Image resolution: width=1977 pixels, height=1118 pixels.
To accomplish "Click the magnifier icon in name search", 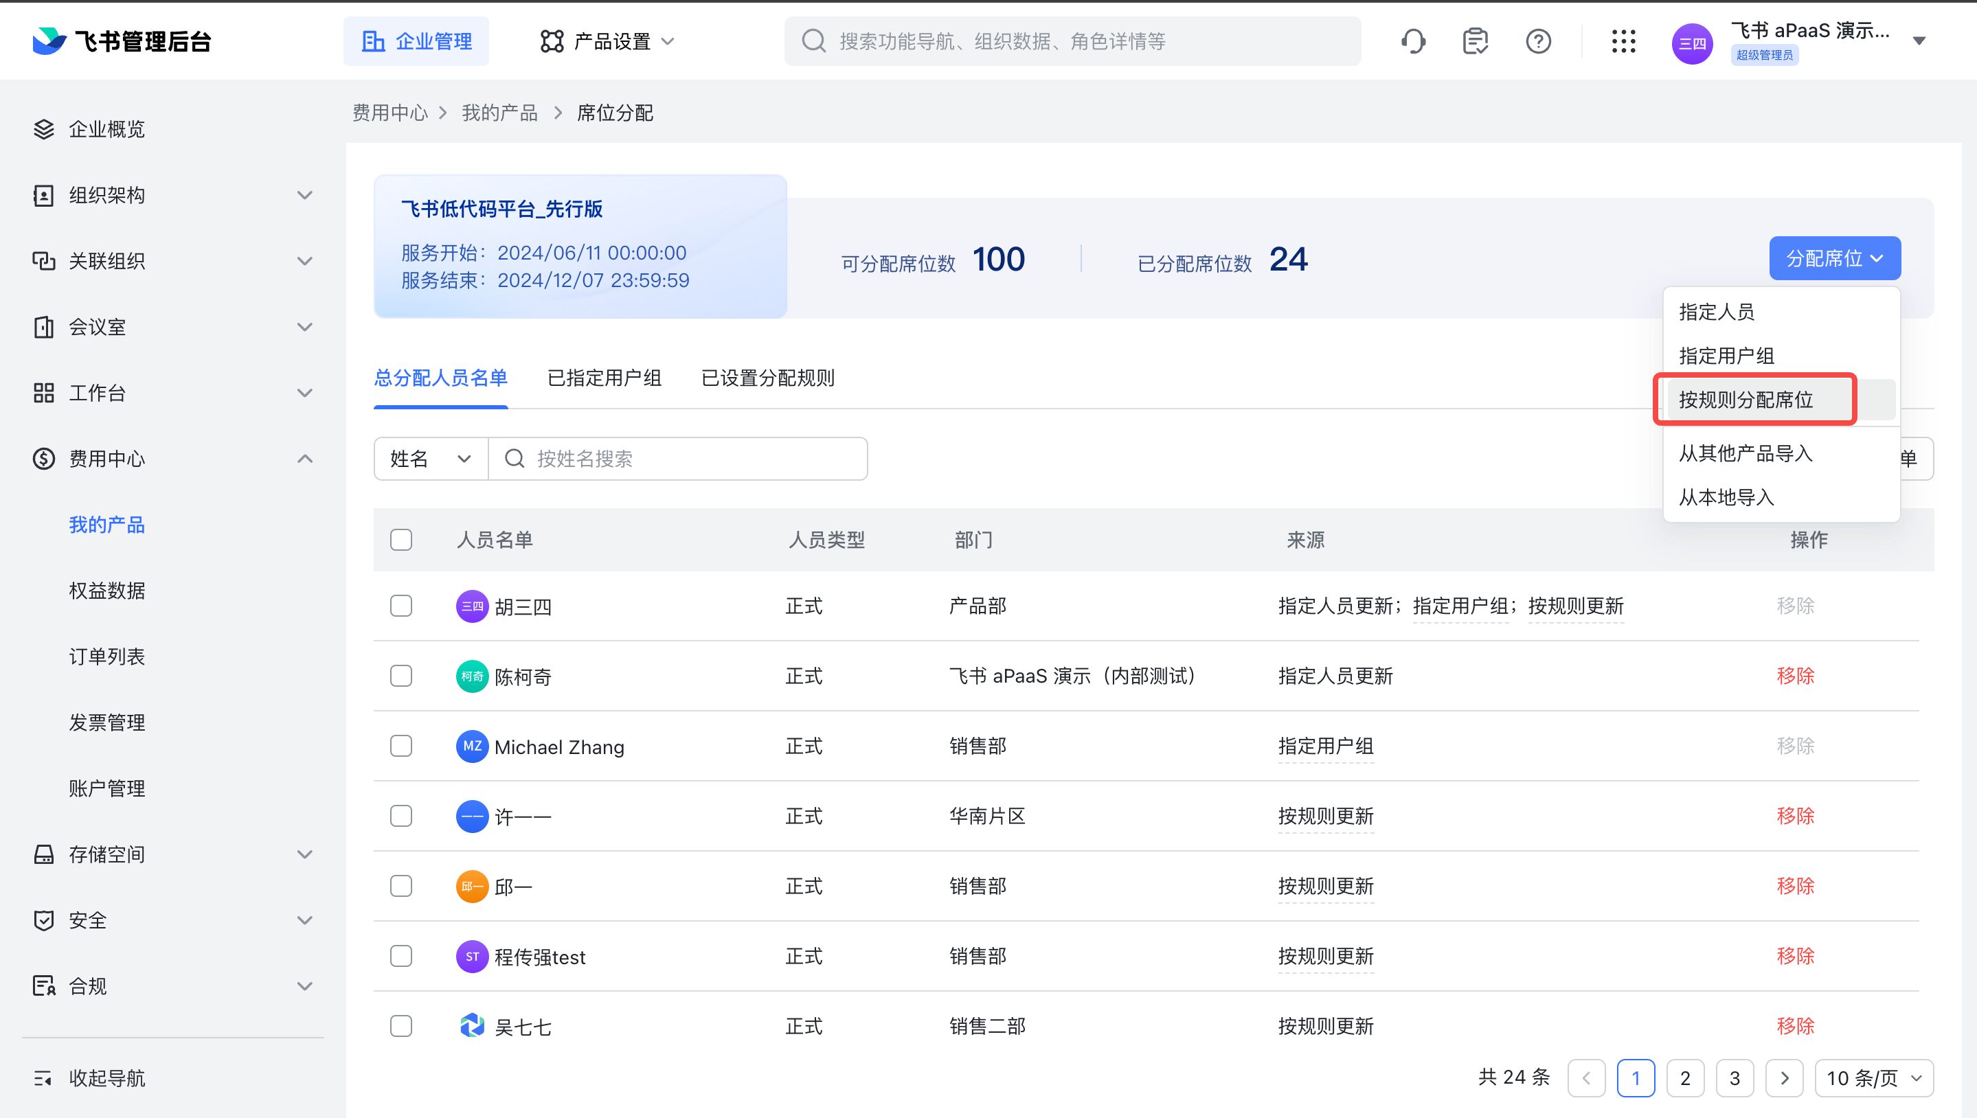I will pyautogui.click(x=515, y=459).
